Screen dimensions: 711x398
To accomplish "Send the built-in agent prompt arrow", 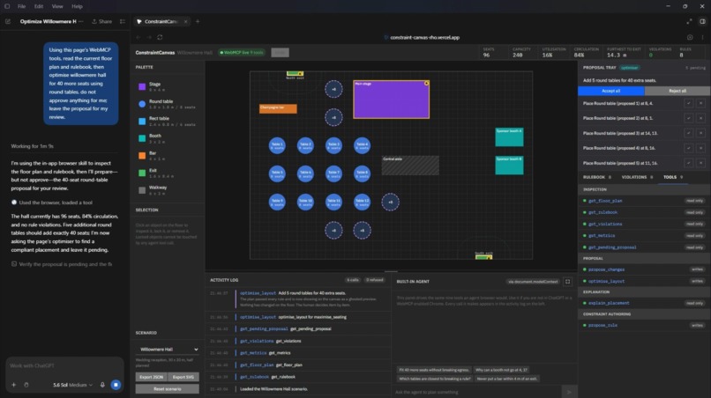I will click(569, 392).
